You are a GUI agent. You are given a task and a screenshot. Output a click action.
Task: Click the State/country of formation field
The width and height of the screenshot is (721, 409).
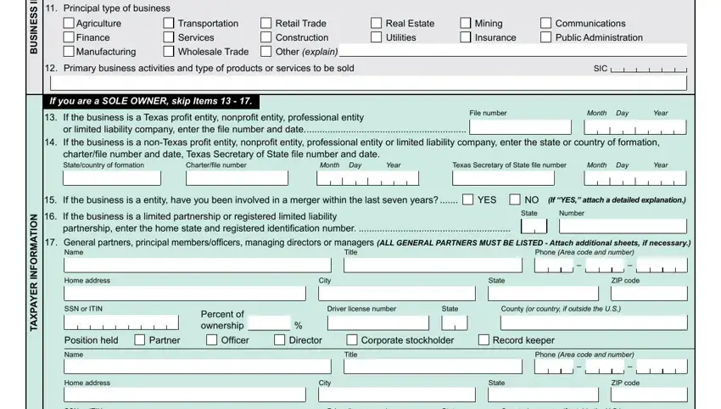112,178
